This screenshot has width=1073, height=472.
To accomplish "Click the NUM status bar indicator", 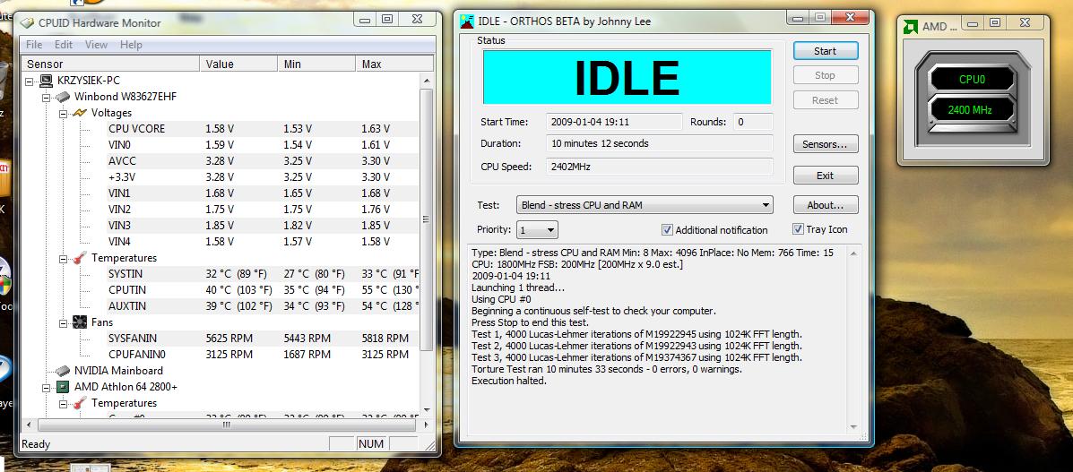I will click(371, 444).
